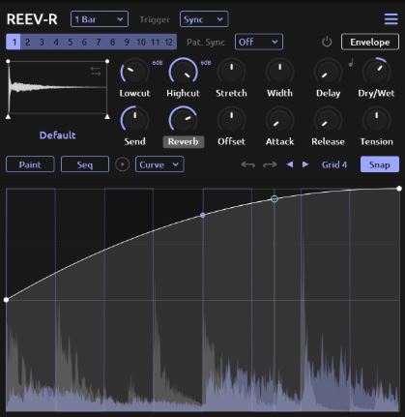Click the Envelope button
Image resolution: width=405 pixels, height=417 pixels.
tap(370, 42)
